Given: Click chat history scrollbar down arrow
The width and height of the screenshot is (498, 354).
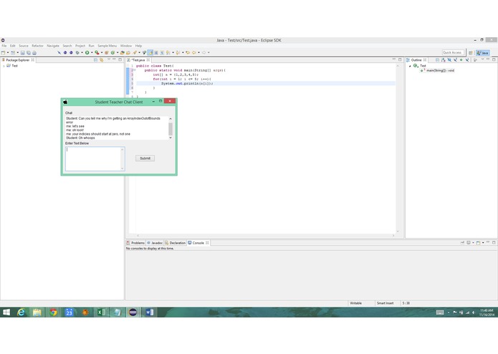Looking at the screenshot, I should [171, 138].
